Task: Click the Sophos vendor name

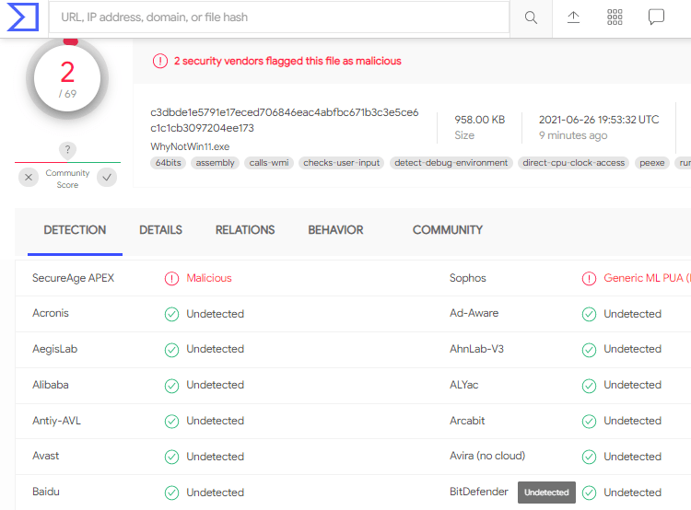Action: (x=467, y=278)
